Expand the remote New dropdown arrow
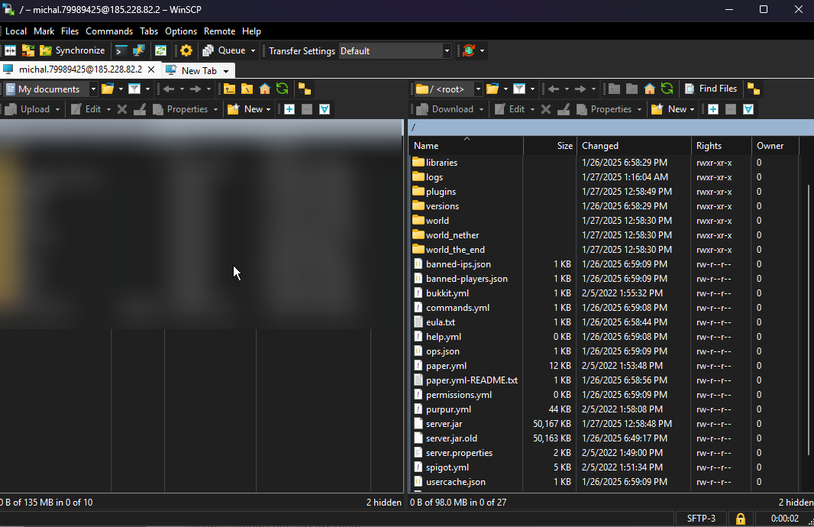814x527 pixels. [692, 109]
